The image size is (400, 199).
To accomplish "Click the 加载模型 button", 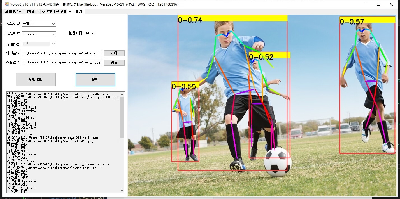I will 36,80.
